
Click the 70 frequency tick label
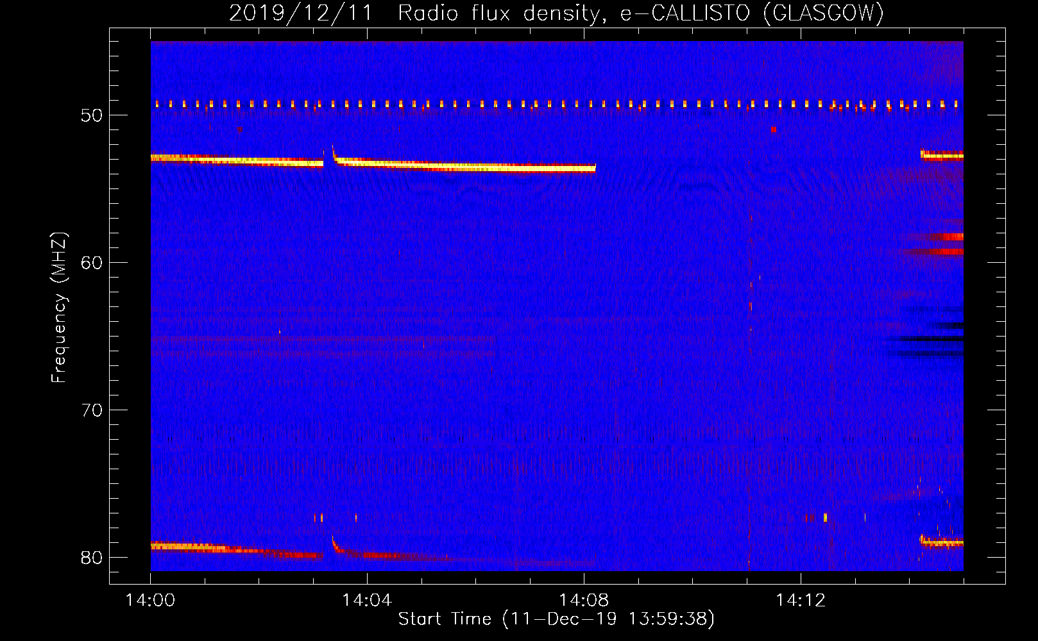(x=92, y=410)
